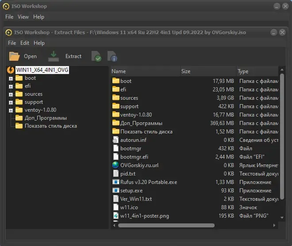The image size is (292, 246).
Task: Click the scroll up arrow of file list
Action: pos(282,70)
